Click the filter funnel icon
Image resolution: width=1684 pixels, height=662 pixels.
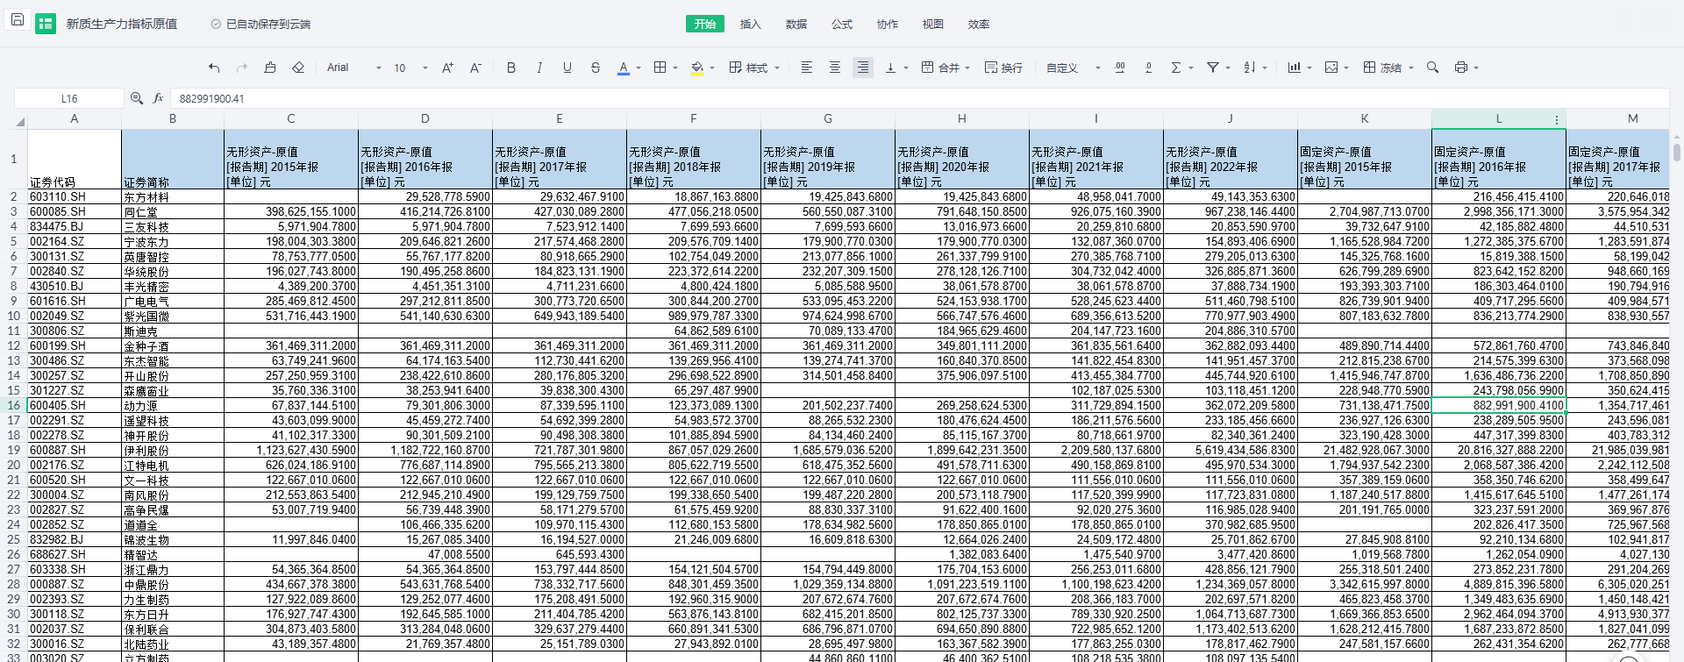[1213, 68]
